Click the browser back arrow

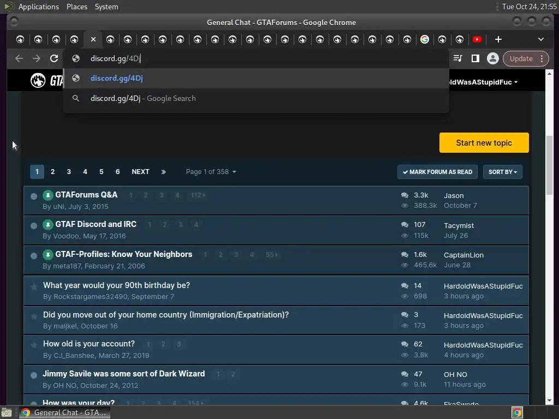(x=19, y=58)
